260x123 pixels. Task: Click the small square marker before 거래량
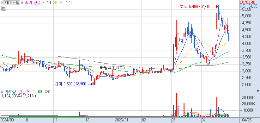[x=2, y=92]
